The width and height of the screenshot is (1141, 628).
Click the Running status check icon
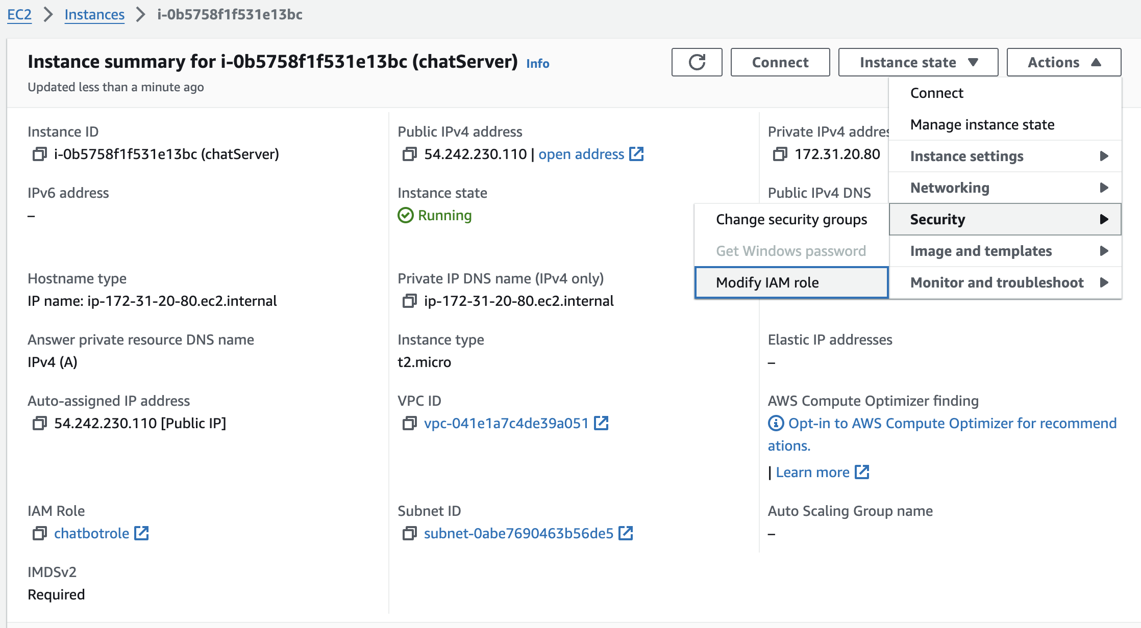406,215
